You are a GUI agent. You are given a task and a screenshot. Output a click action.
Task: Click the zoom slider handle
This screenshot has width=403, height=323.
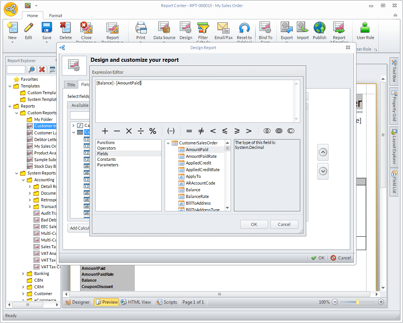point(358,302)
